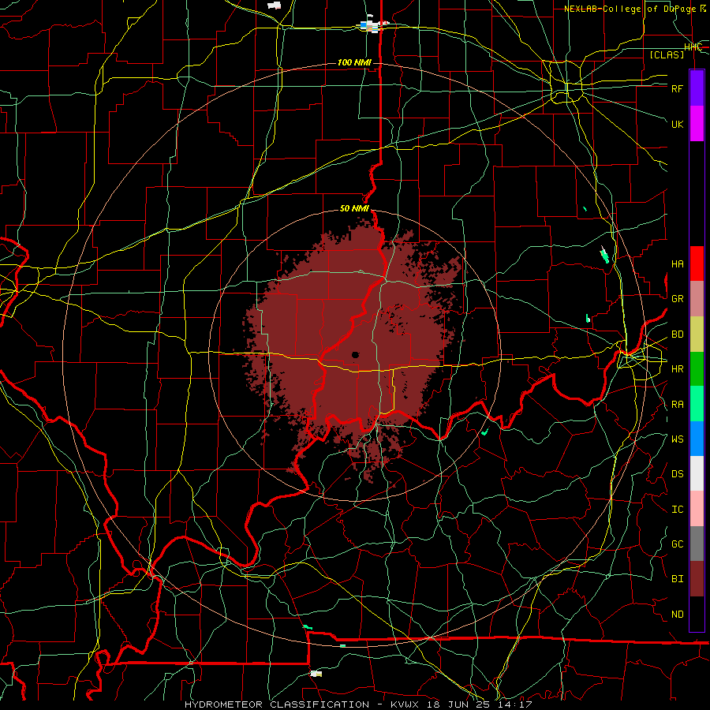Viewport: 710px width, 710px height.
Task: Click the "RF" legend label
Action: [678, 88]
